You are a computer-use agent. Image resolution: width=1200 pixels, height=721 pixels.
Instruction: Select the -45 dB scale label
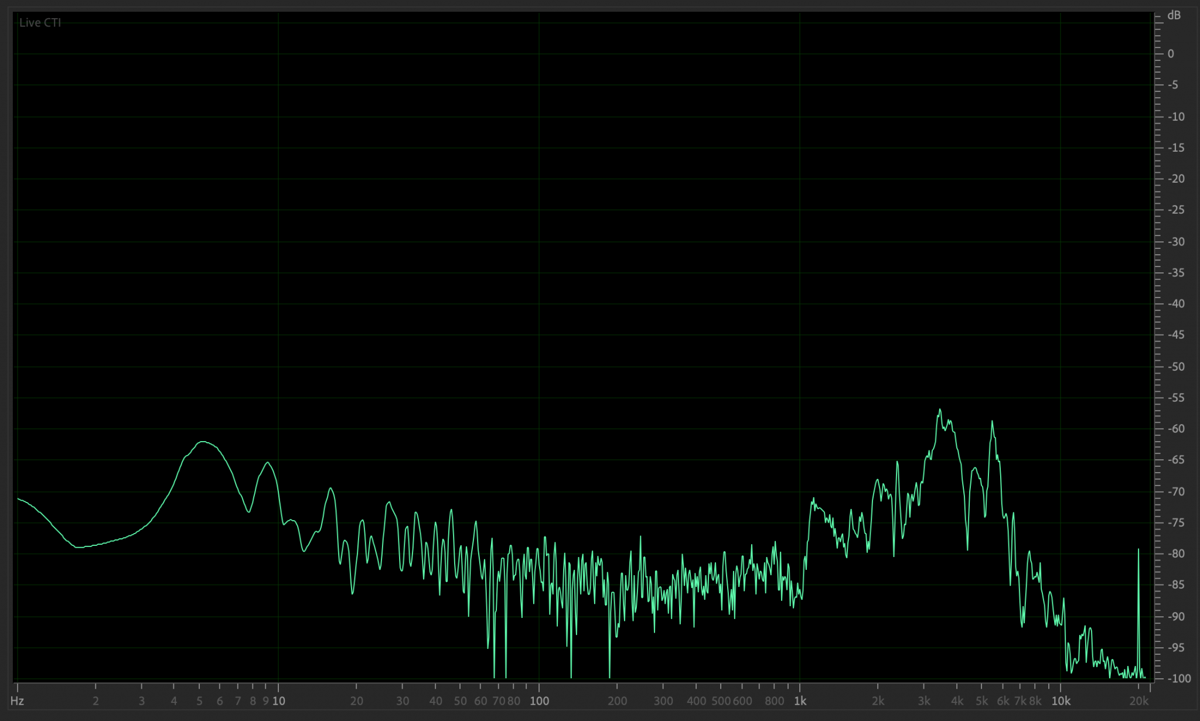[x=1175, y=335]
